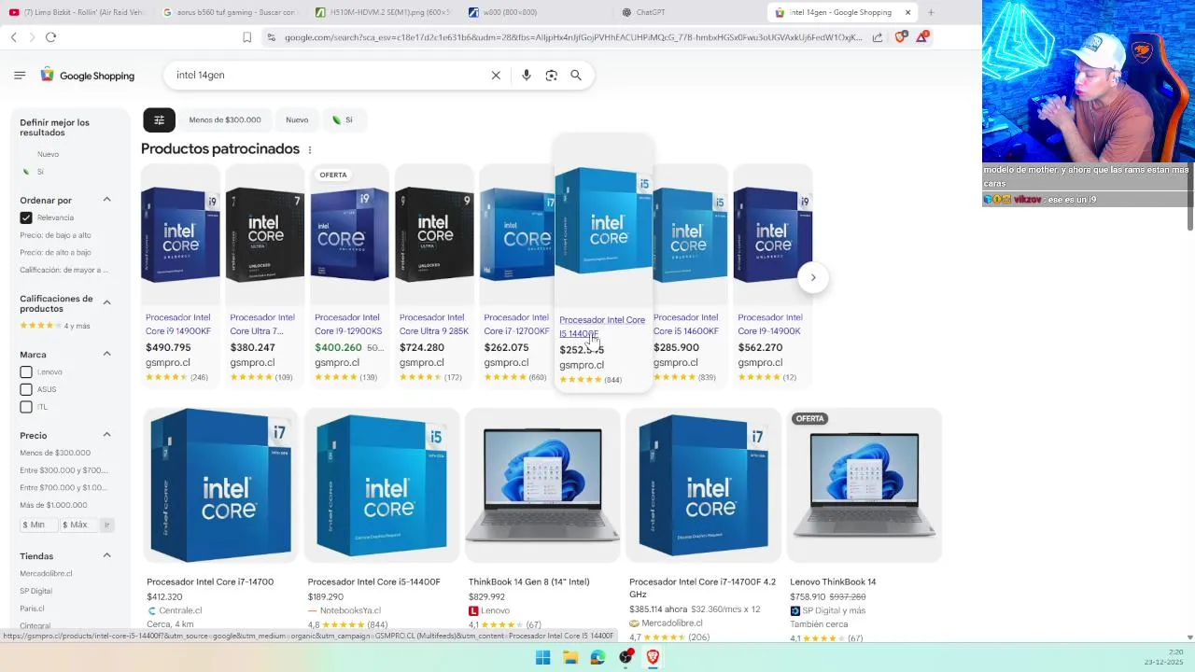Close the intel 14gen Google Shopping tab
The height and width of the screenshot is (672, 1195).
pos(907,12)
